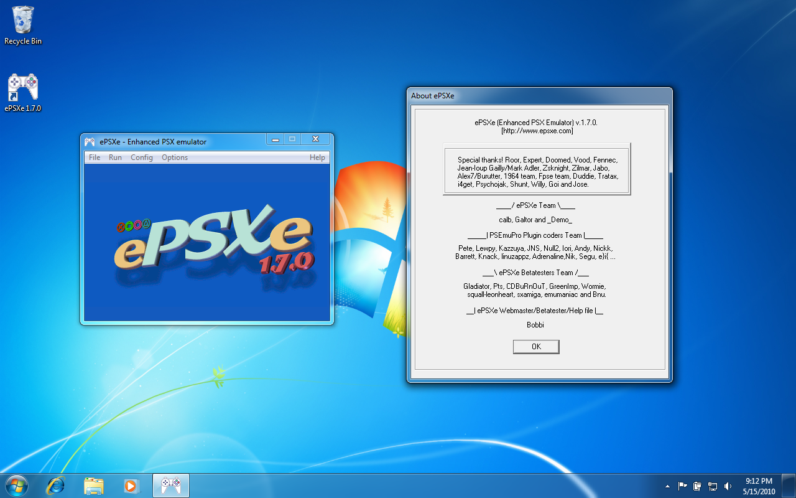This screenshot has height=498, width=796.
Task: Click the http://www.epsxe.com text
Action: 537,131
